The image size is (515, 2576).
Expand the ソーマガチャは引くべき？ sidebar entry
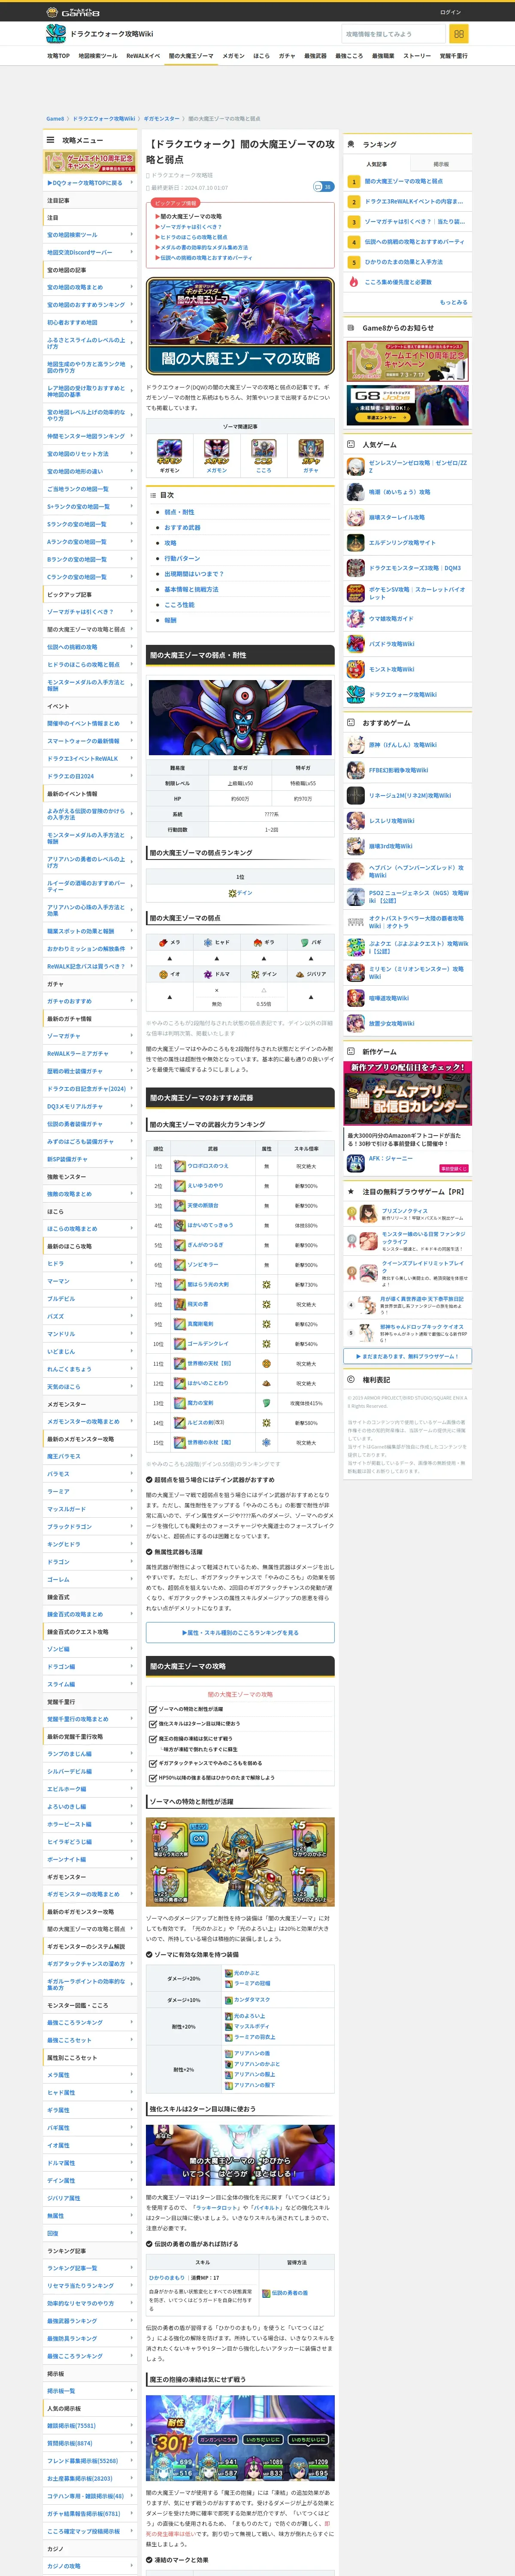tap(90, 612)
